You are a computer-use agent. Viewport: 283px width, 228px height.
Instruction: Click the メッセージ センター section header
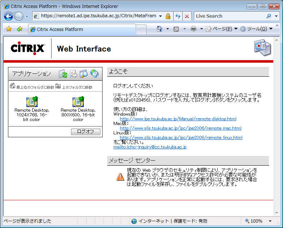point(188,161)
